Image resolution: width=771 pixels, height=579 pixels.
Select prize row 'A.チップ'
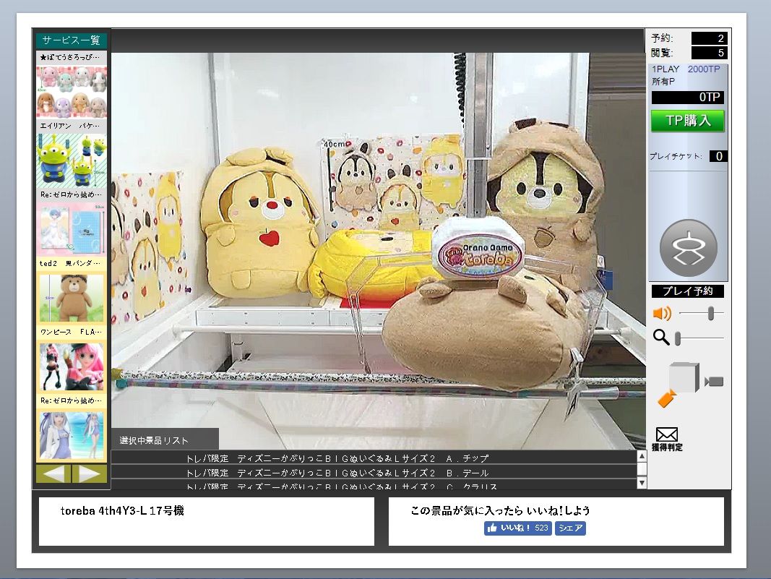coord(374,458)
